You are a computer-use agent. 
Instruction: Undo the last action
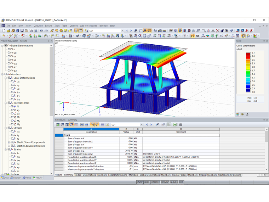(x=41, y=31)
